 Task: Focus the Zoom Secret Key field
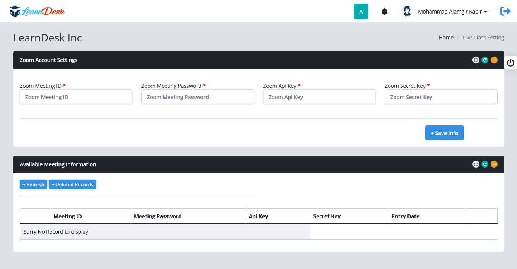(x=441, y=97)
